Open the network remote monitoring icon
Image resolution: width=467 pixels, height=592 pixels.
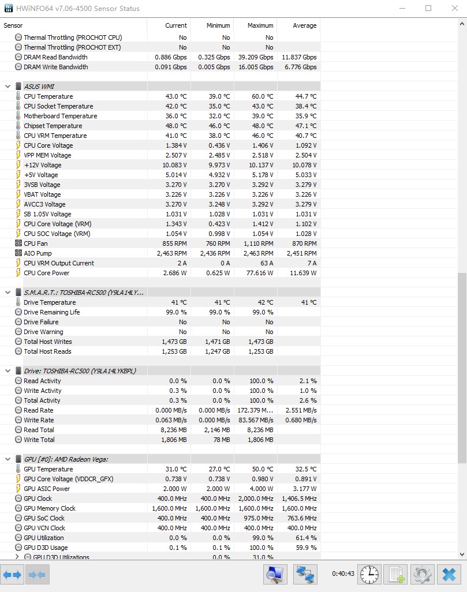305,575
